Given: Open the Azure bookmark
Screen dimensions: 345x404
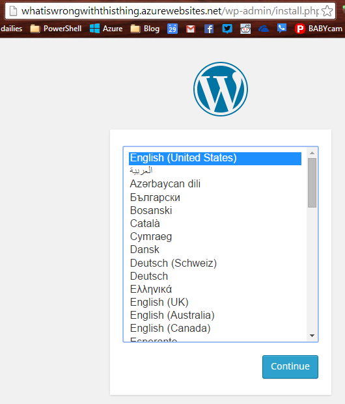Looking at the screenshot, I should [106, 29].
